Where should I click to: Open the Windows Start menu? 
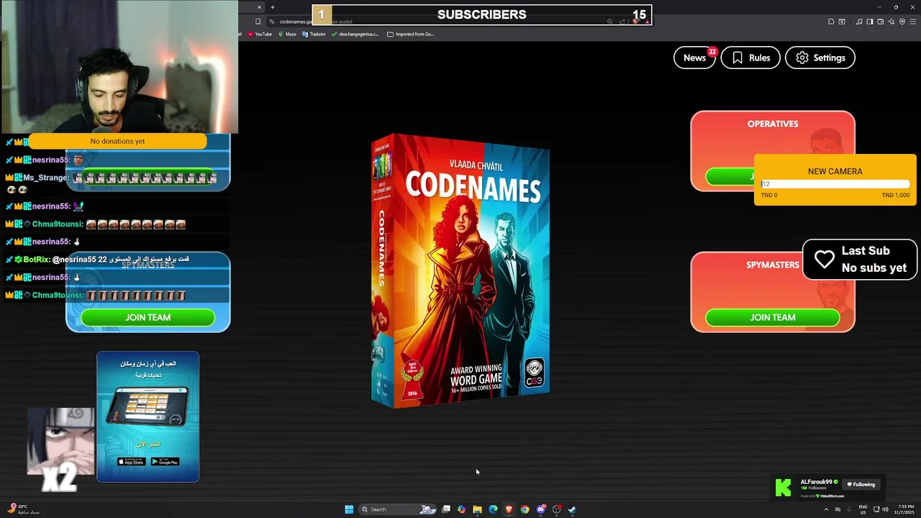(x=349, y=509)
